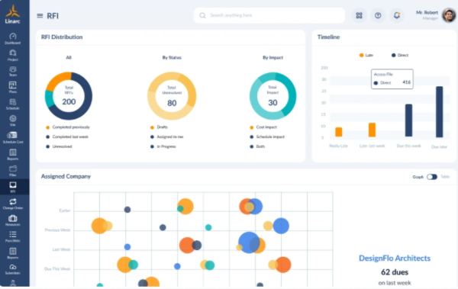
Task: Select the Graph view label
Action: [418, 177]
